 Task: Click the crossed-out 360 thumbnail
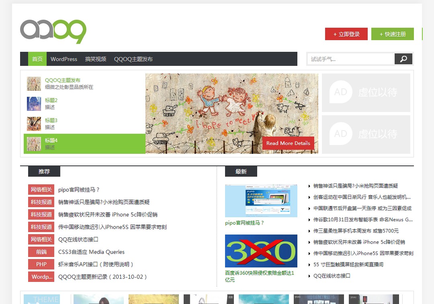click(x=261, y=251)
